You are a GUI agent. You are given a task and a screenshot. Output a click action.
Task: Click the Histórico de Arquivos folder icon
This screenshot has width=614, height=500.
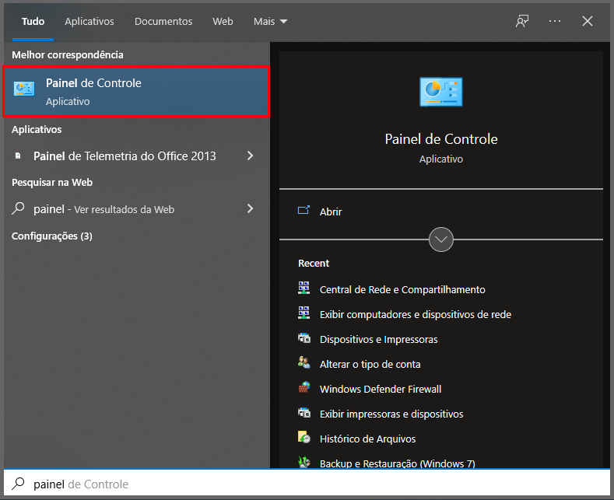pyautogui.click(x=304, y=437)
